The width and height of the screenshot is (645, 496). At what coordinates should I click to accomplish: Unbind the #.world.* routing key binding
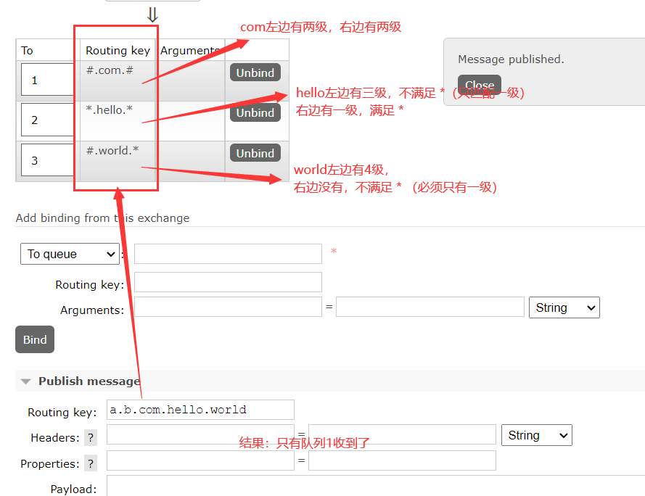pos(255,153)
